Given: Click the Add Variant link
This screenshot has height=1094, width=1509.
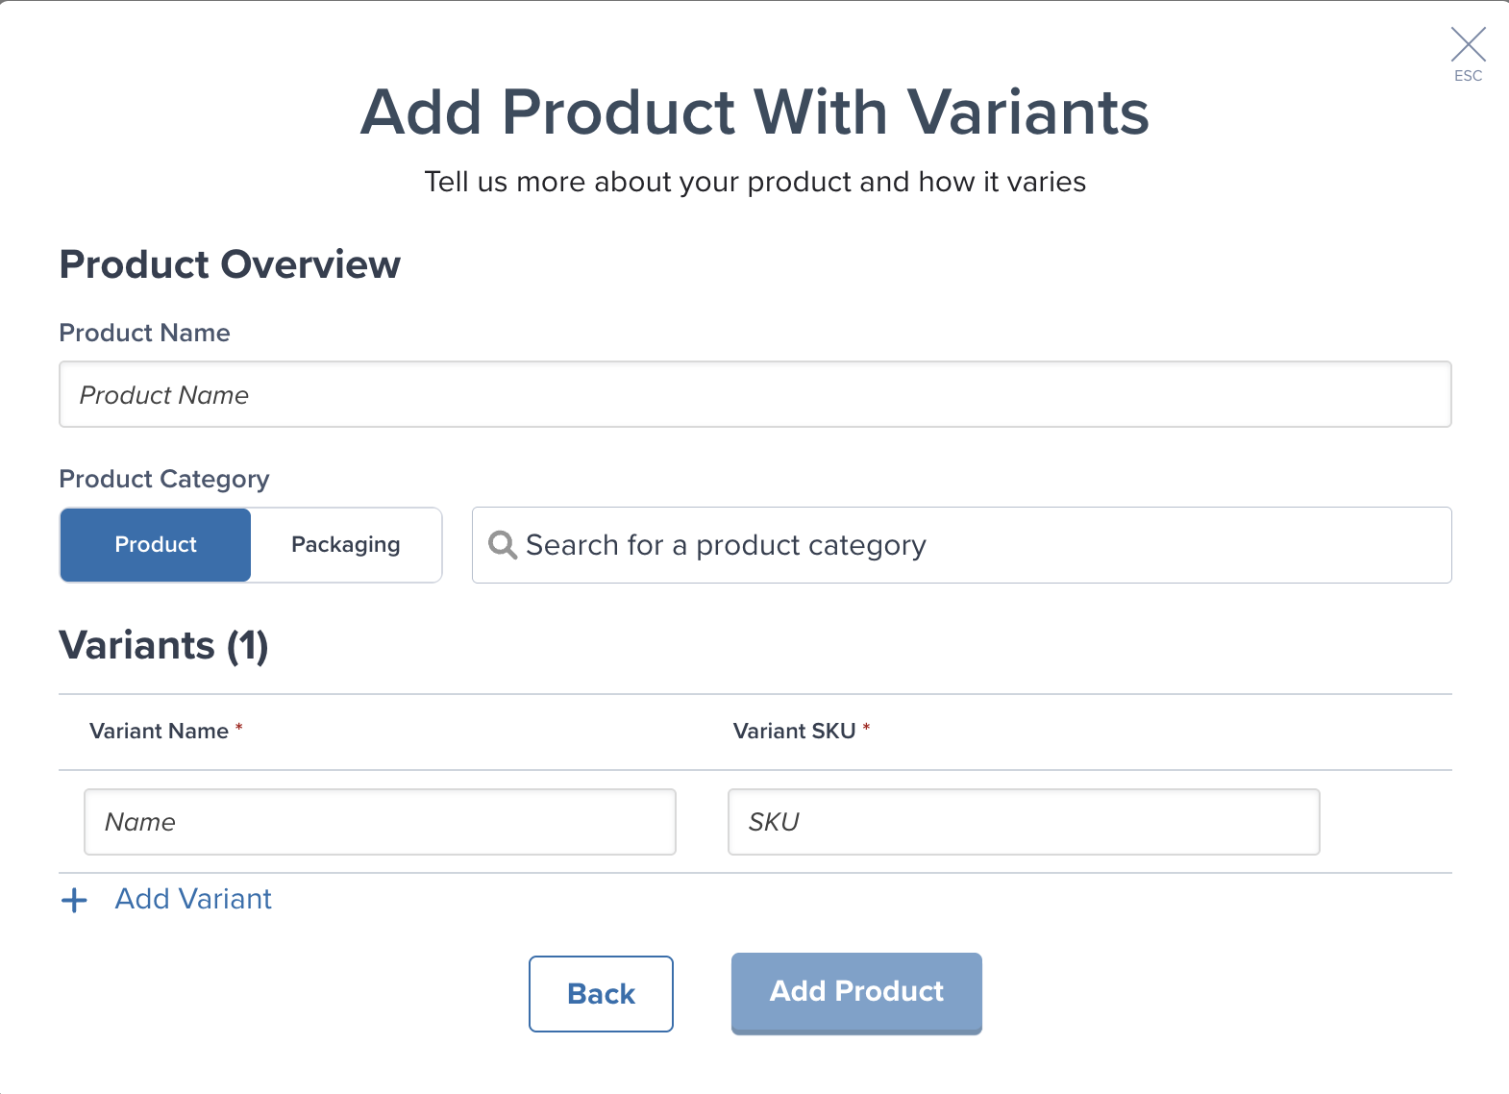Looking at the screenshot, I should (192, 899).
